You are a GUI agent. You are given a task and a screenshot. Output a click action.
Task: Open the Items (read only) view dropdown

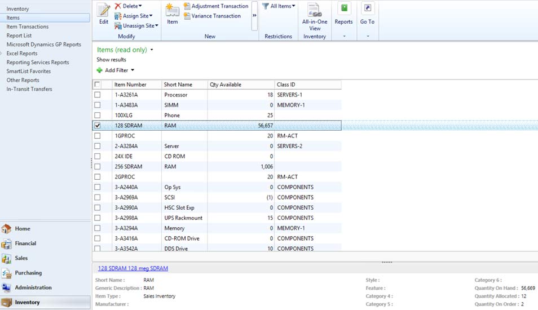[x=152, y=50]
